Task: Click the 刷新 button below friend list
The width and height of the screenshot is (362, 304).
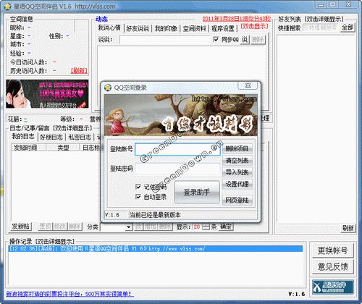Action: [x=348, y=228]
